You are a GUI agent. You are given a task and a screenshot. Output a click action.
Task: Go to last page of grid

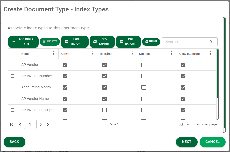(49, 125)
